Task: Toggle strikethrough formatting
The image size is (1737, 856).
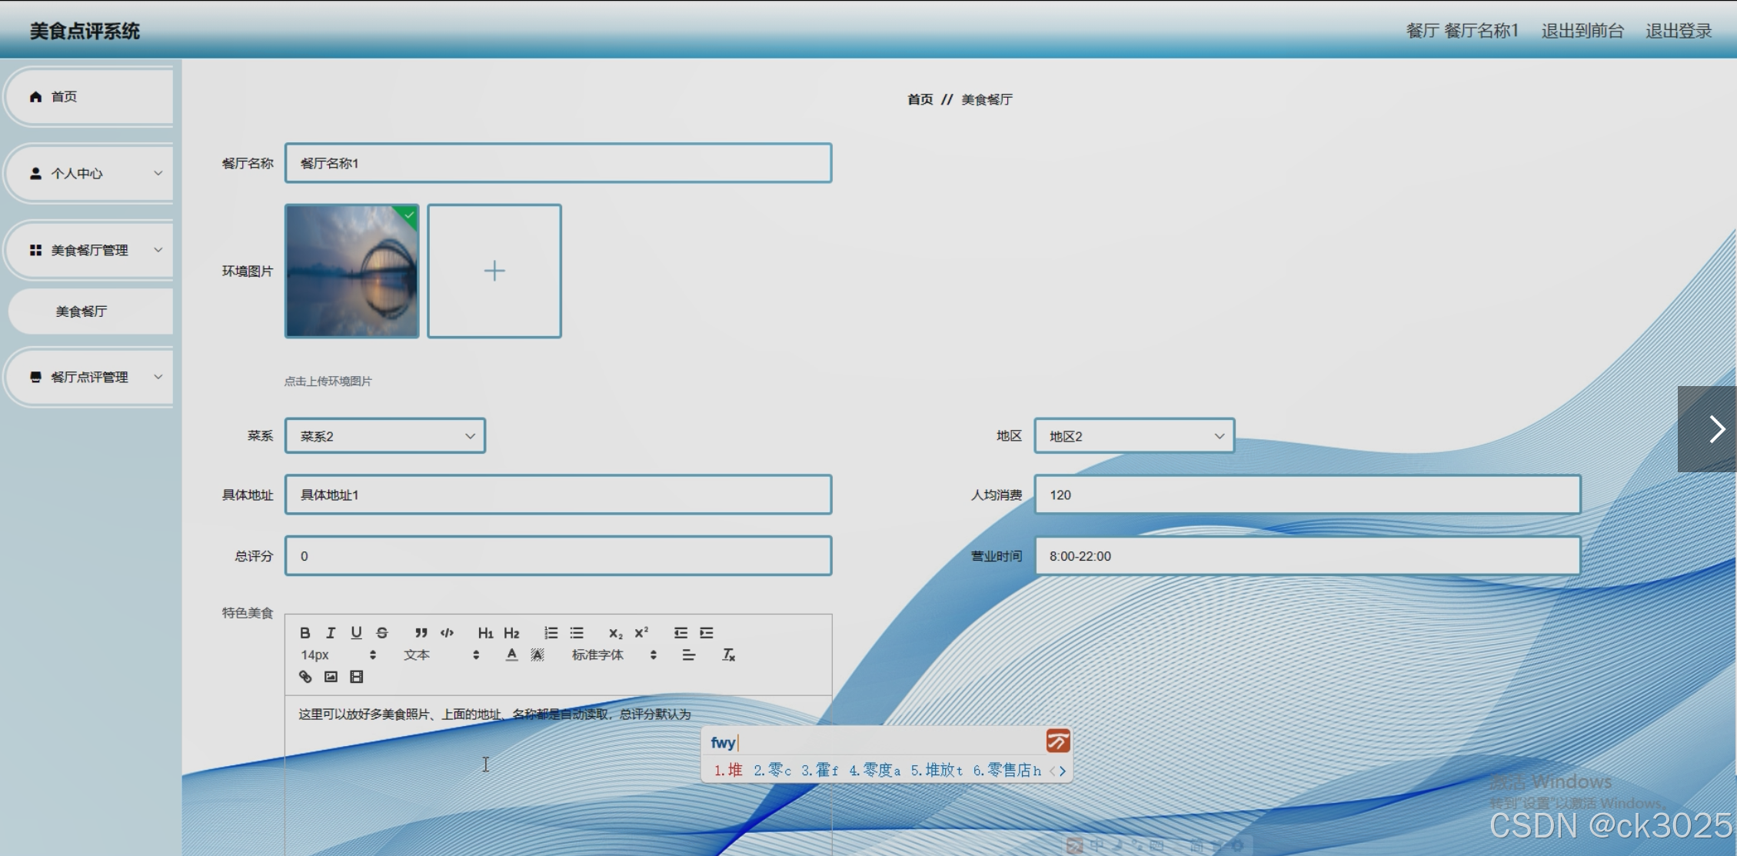Action: pos(382,632)
